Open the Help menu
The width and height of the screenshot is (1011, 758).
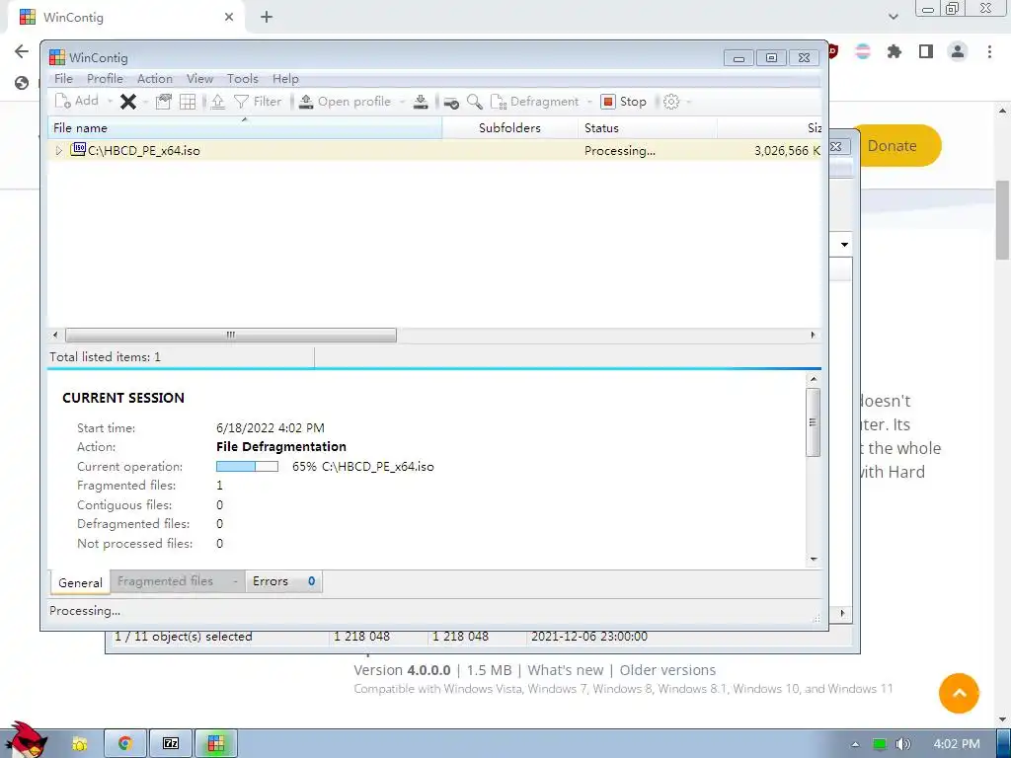point(285,79)
